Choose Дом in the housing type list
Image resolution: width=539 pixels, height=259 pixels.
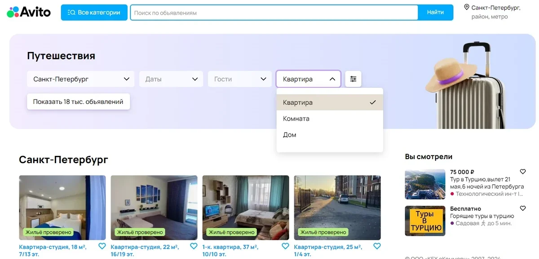[x=290, y=135]
